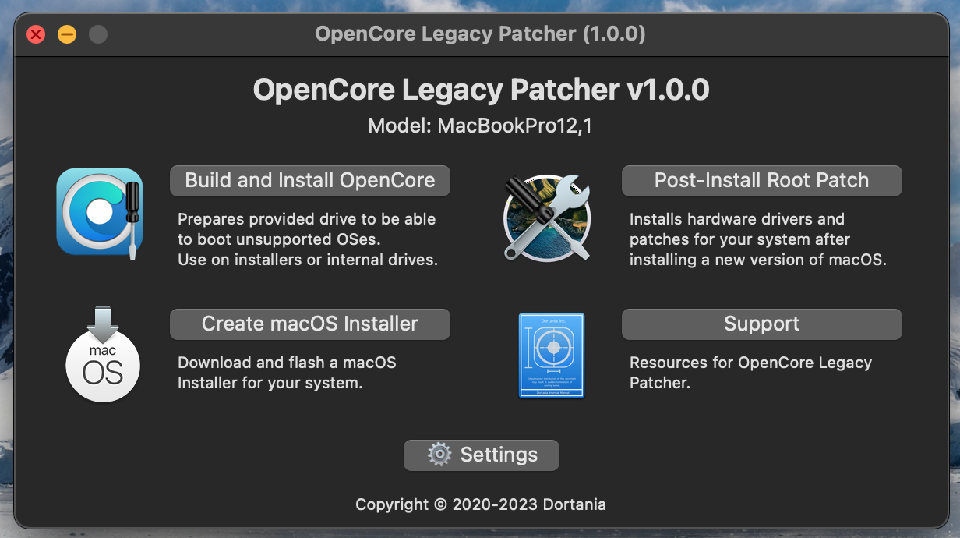Click 'Copyright © 2020-2023 Dortania' text
The image size is (960, 538).
[x=481, y=504]
